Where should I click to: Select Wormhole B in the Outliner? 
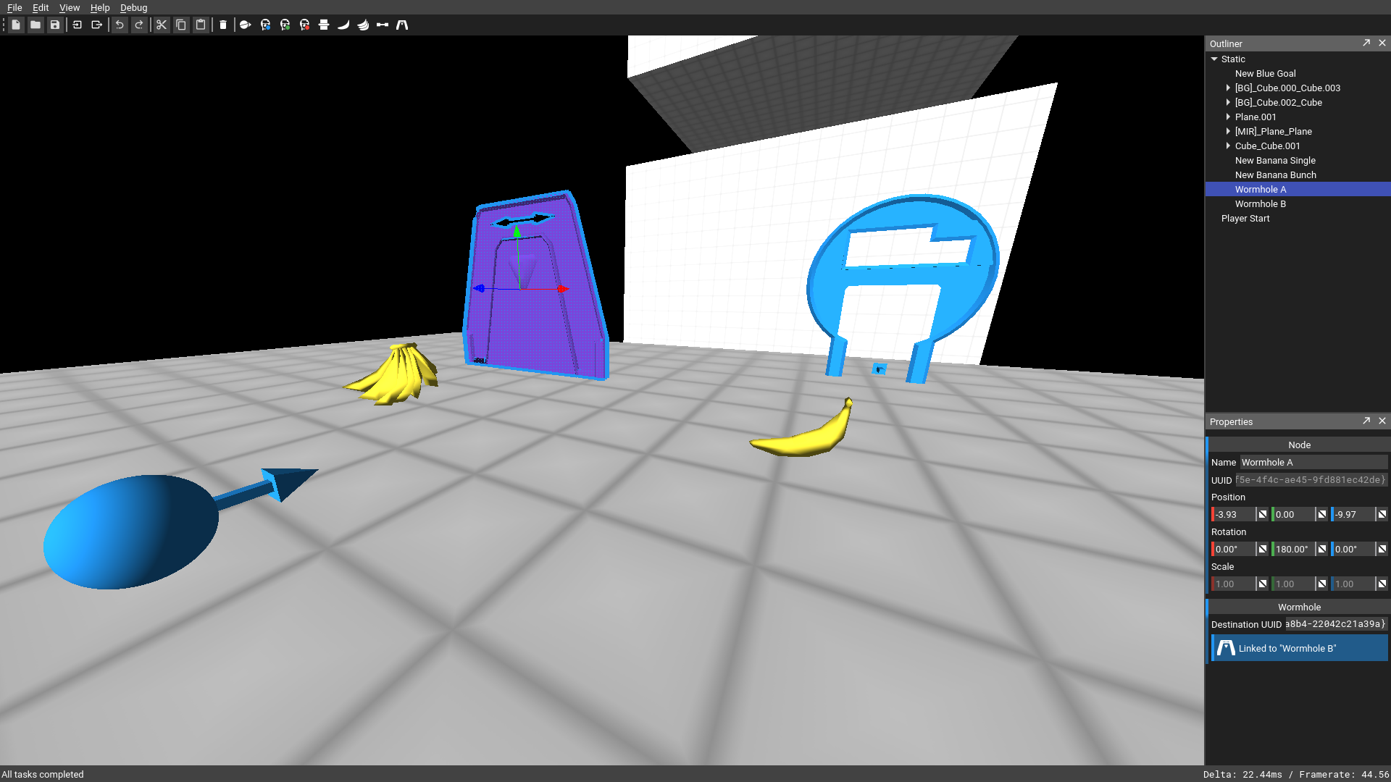click(x=1260, y=203)
